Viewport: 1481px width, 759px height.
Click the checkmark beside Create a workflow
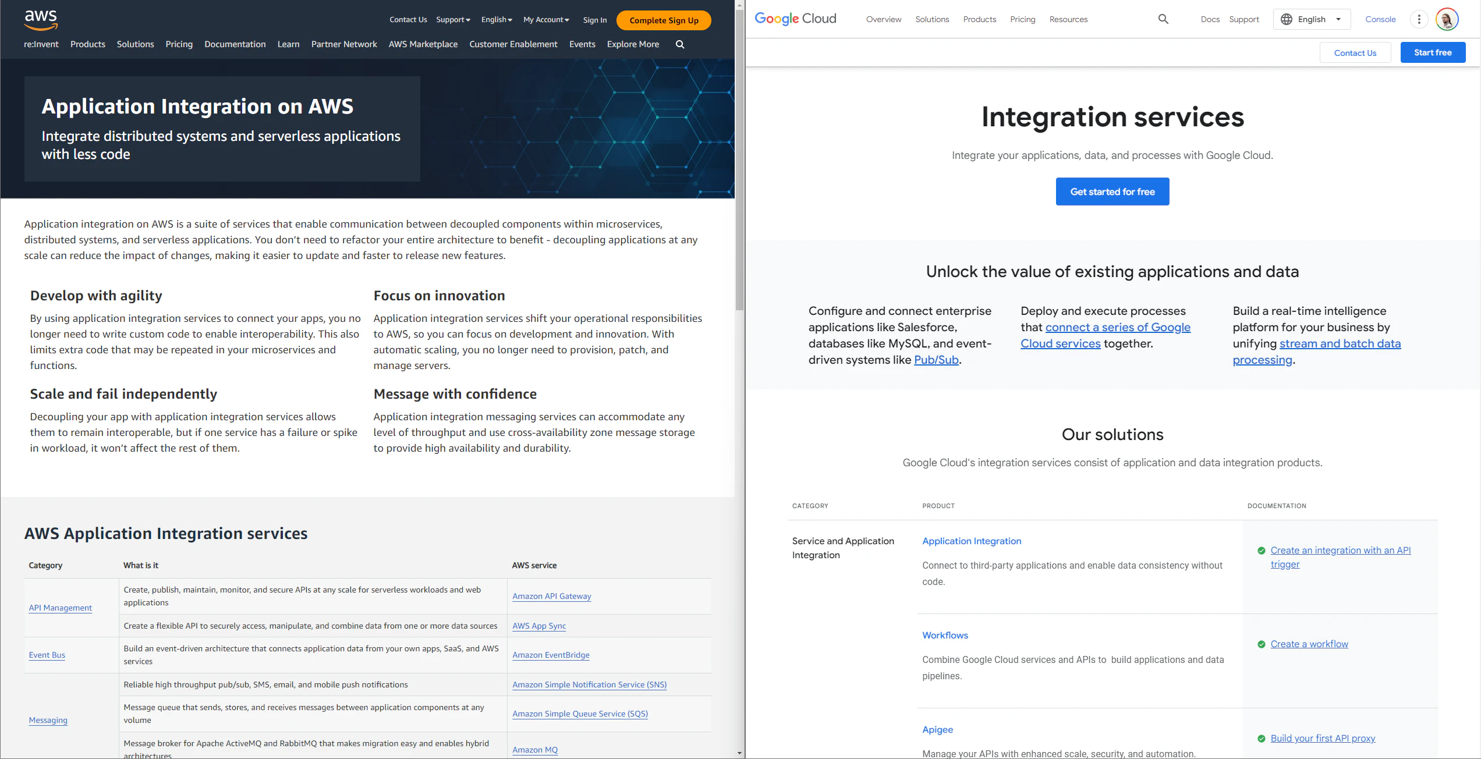click(x=1262, y=644)
